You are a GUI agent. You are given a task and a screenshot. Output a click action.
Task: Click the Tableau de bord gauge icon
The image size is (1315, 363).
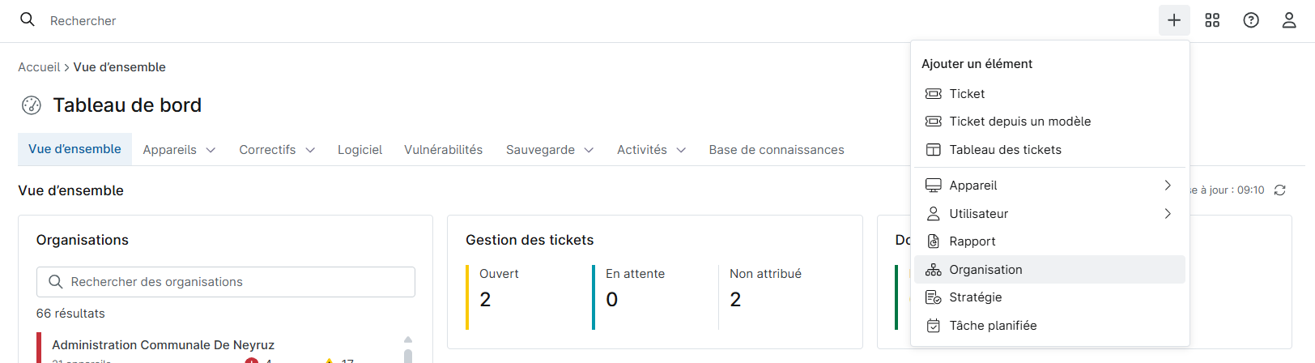pyautogui.click(x=32, y=105)
